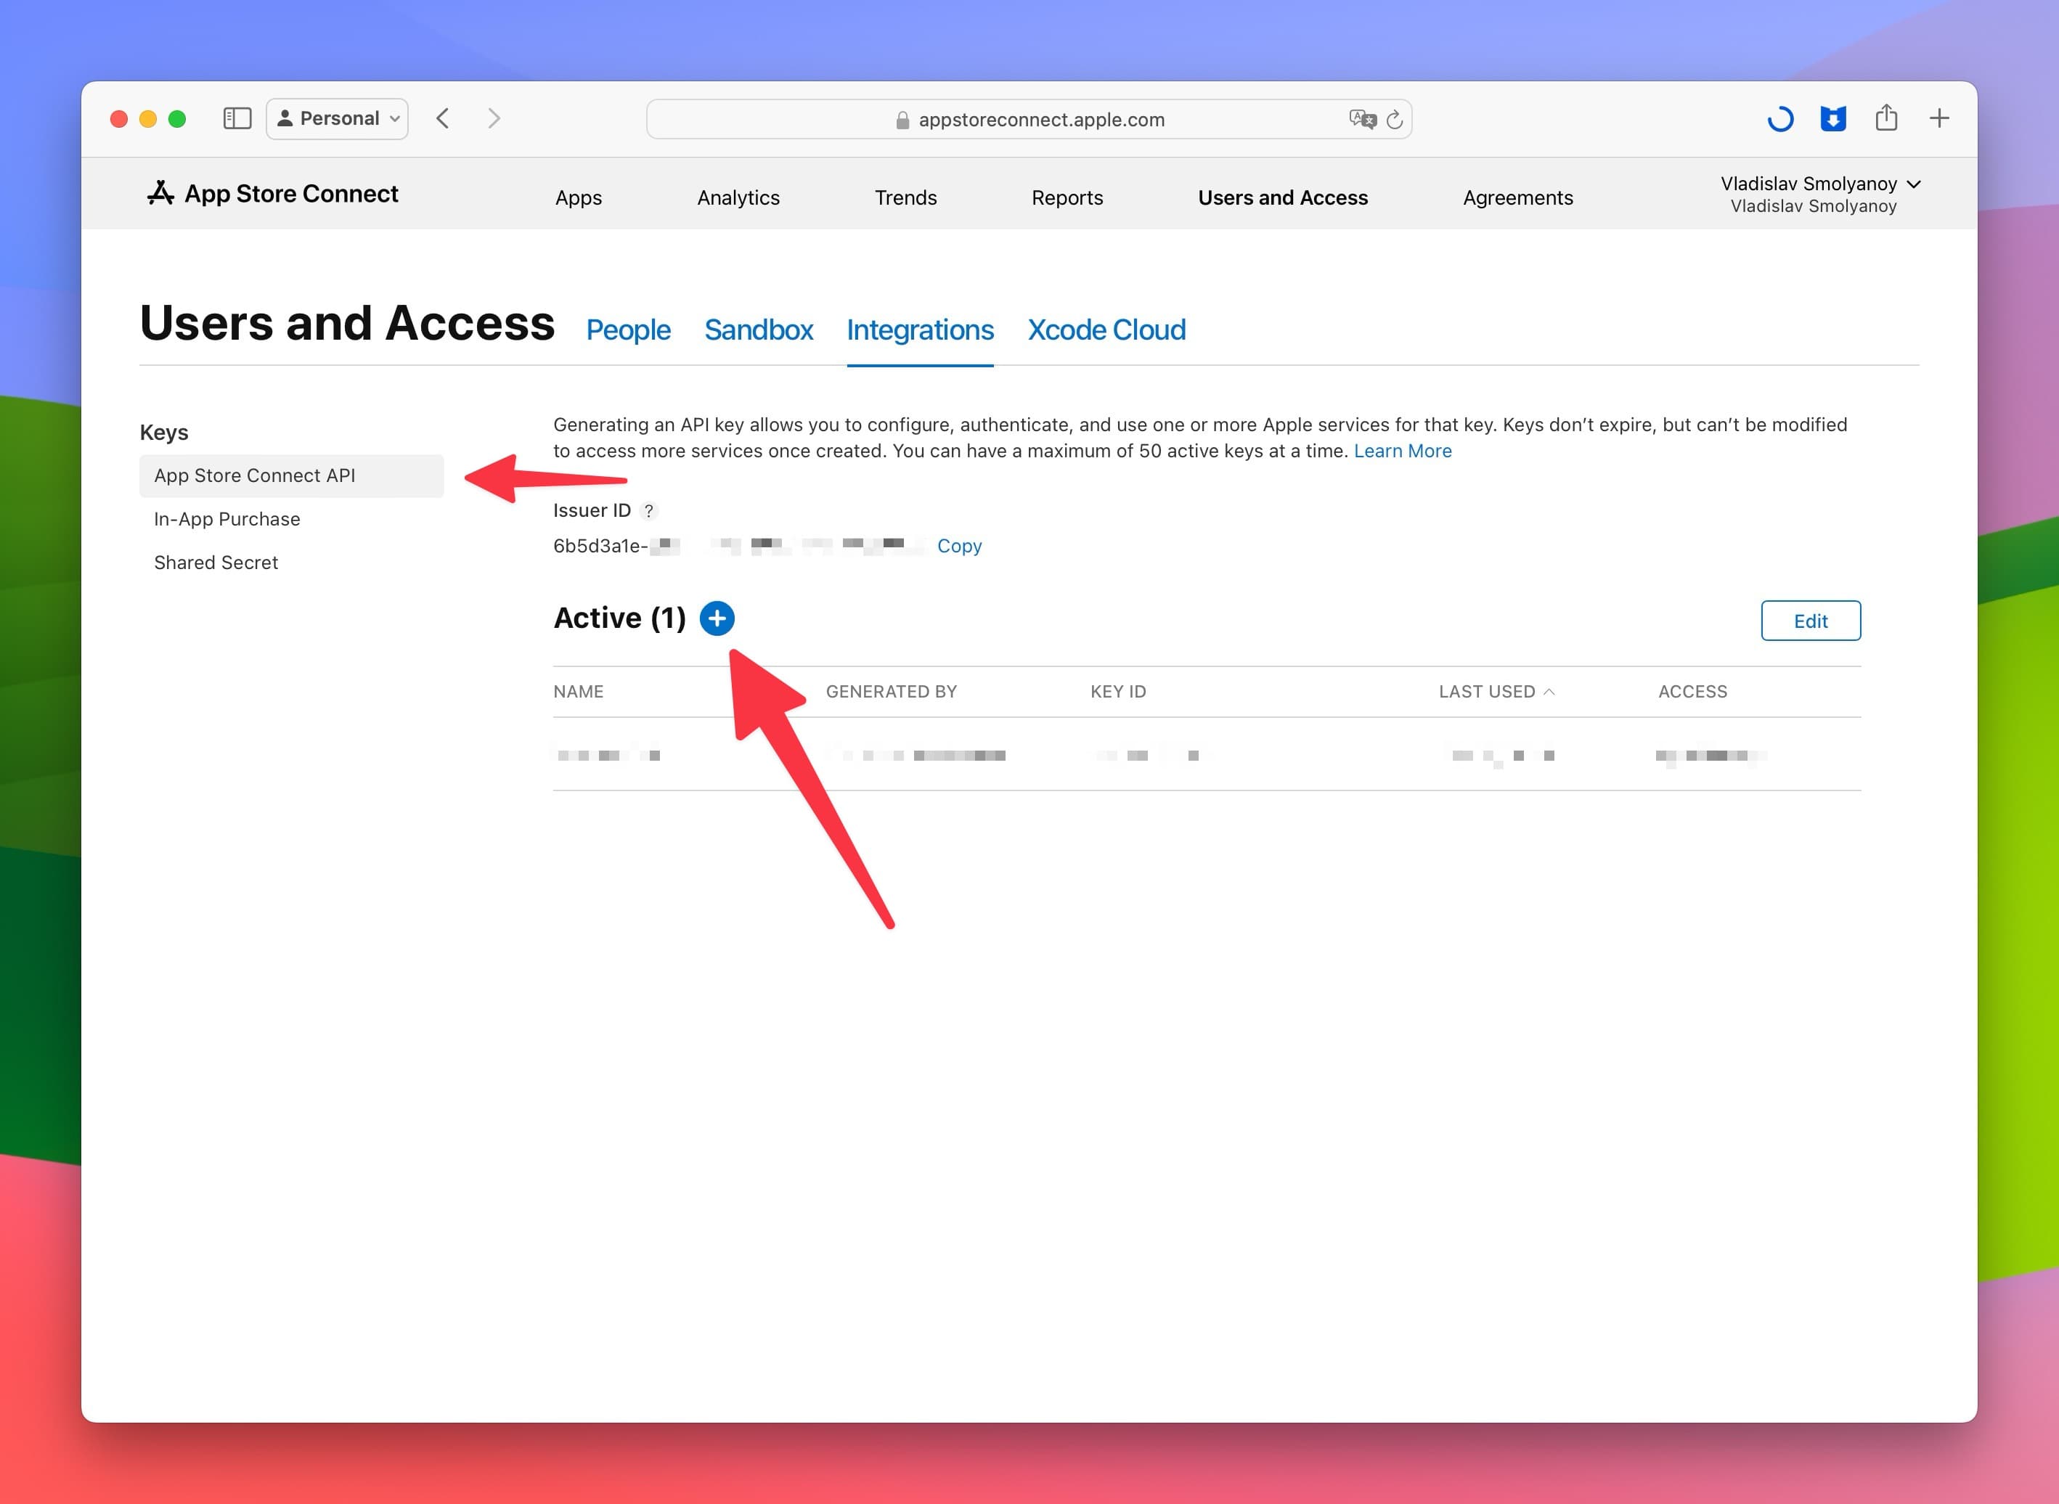Switch to the People tab

(628, 330)
